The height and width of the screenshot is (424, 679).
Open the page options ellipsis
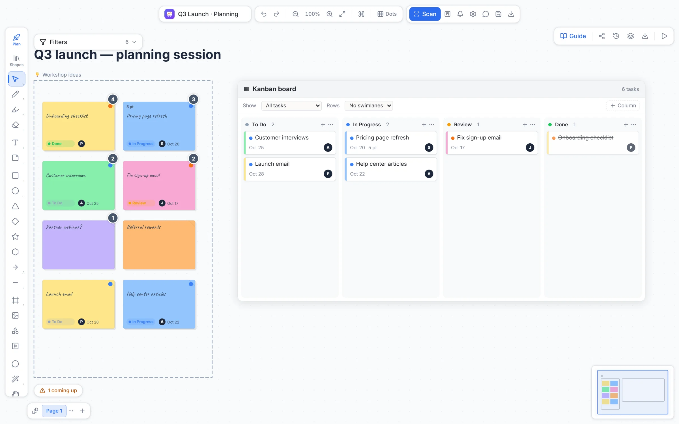71,411
